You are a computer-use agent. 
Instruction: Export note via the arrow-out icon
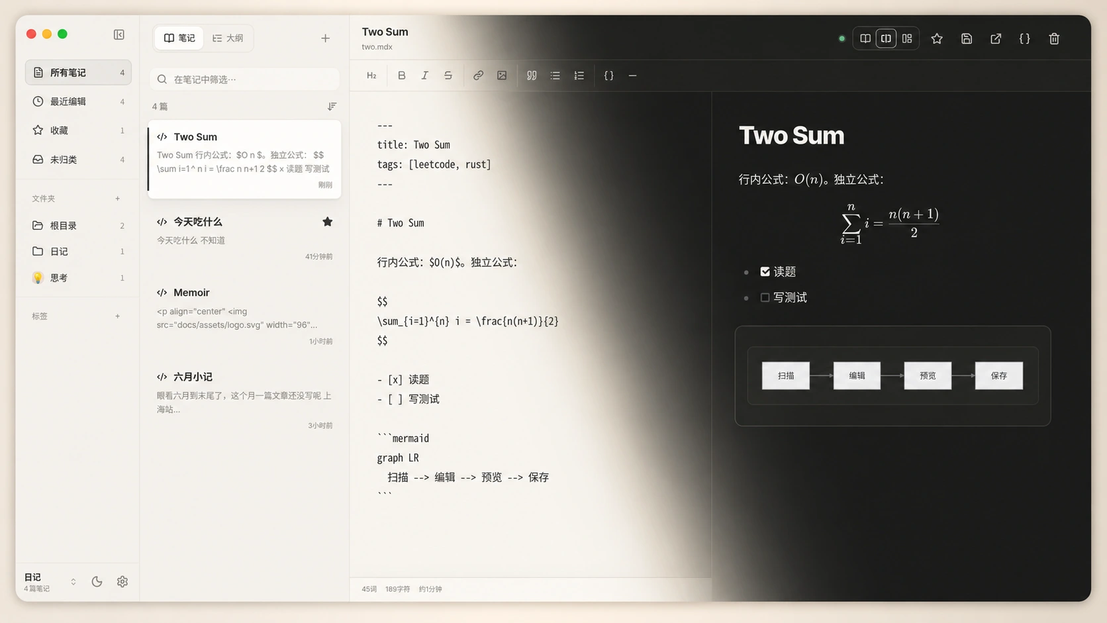click(996, 38)
